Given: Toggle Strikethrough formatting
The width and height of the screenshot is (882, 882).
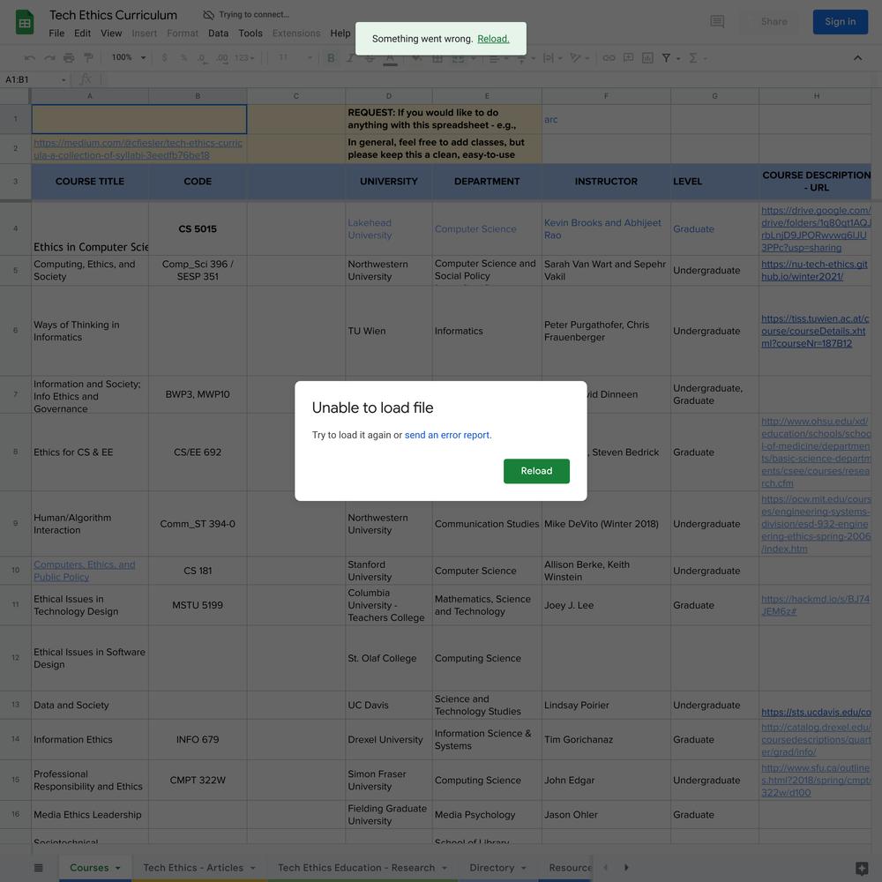Looking at the screenshot, I should tap(370, 58).
